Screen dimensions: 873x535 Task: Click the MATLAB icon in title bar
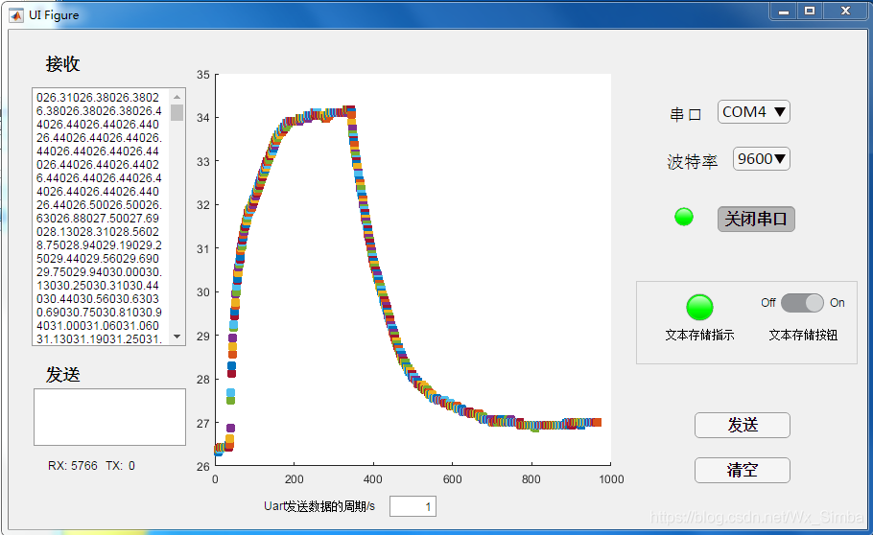coord(16,15)
